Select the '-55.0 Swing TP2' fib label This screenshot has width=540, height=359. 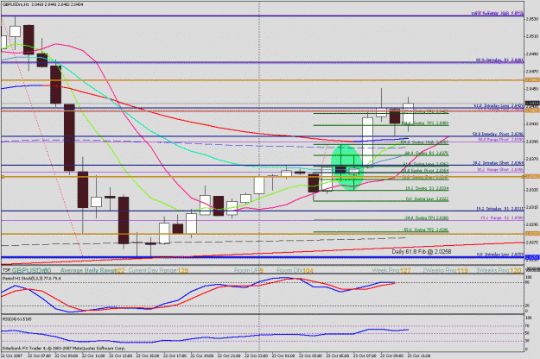[426, 230]
